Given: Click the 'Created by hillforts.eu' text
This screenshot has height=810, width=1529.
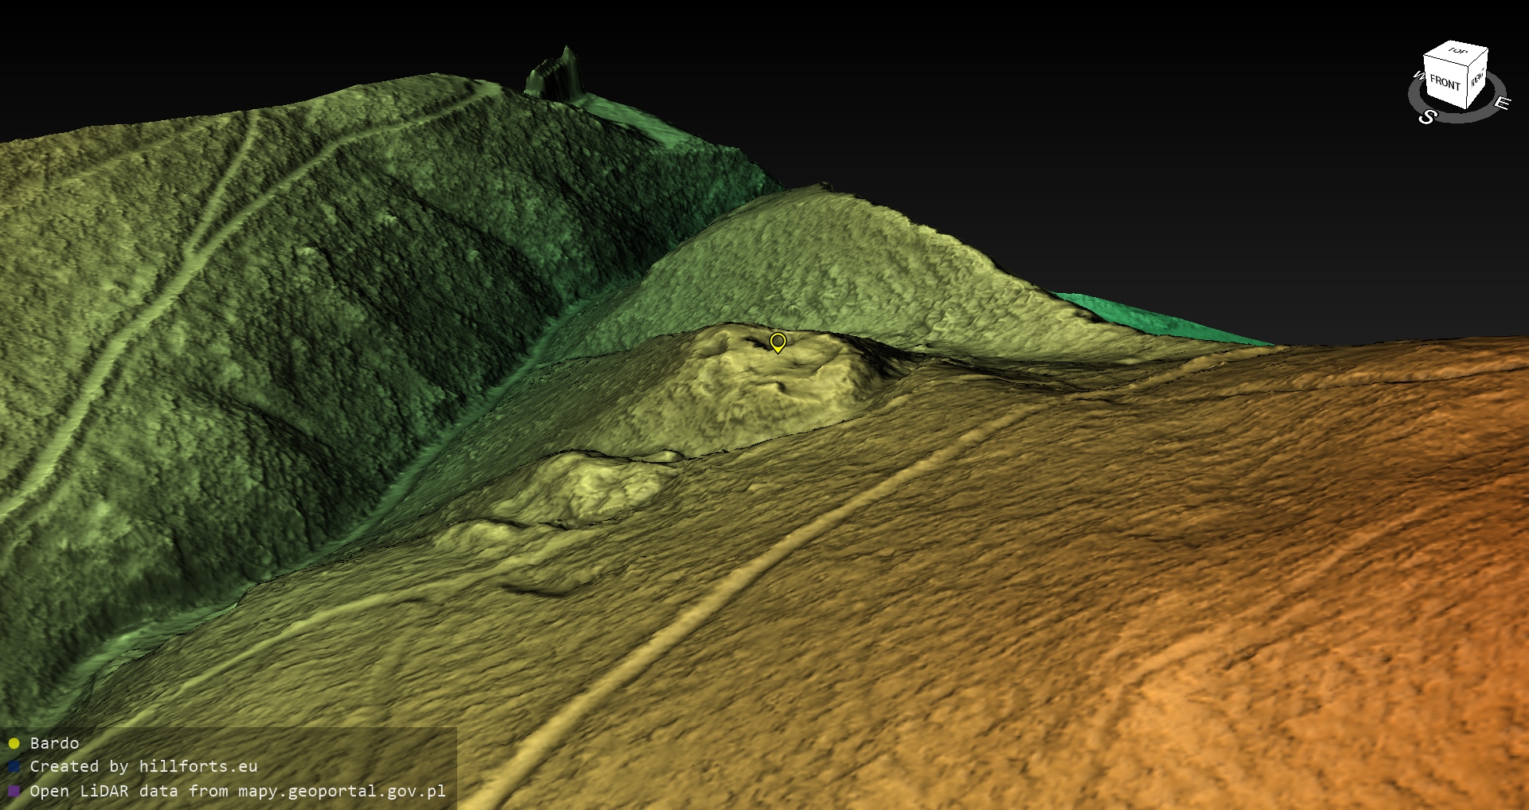Looking at the screenshot, I should click(x=143, y=766).
